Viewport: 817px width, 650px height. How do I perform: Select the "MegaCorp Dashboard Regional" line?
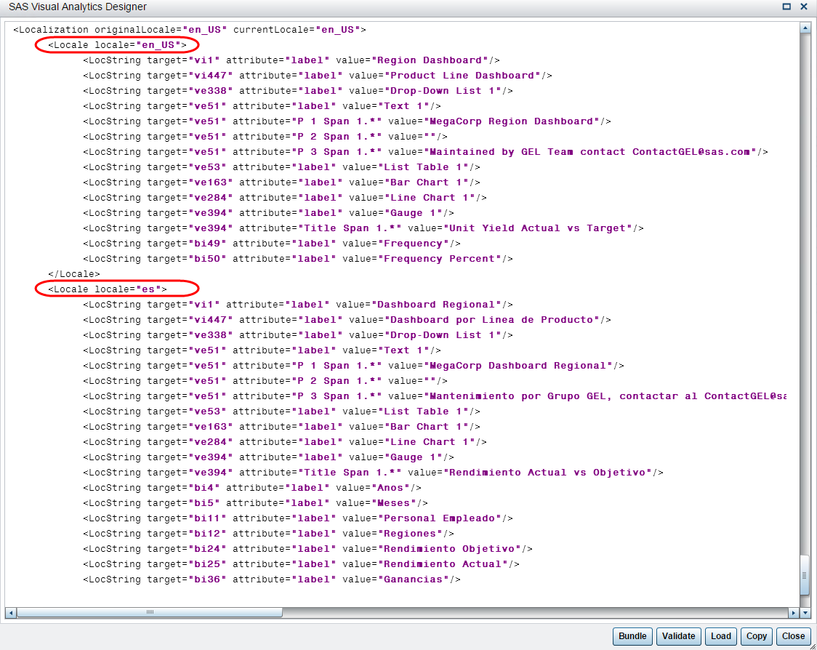[353, 366]
